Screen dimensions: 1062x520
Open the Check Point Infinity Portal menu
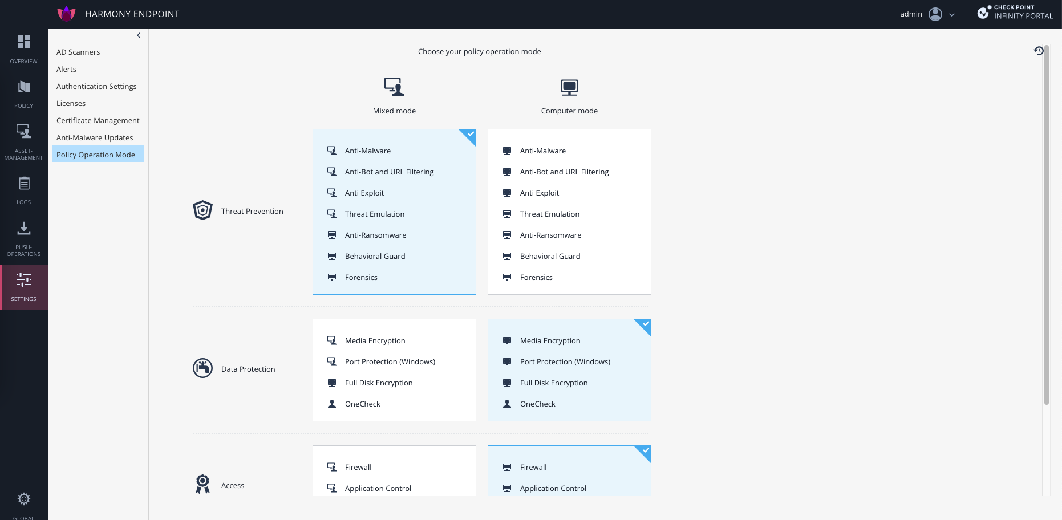[1015, 13]
